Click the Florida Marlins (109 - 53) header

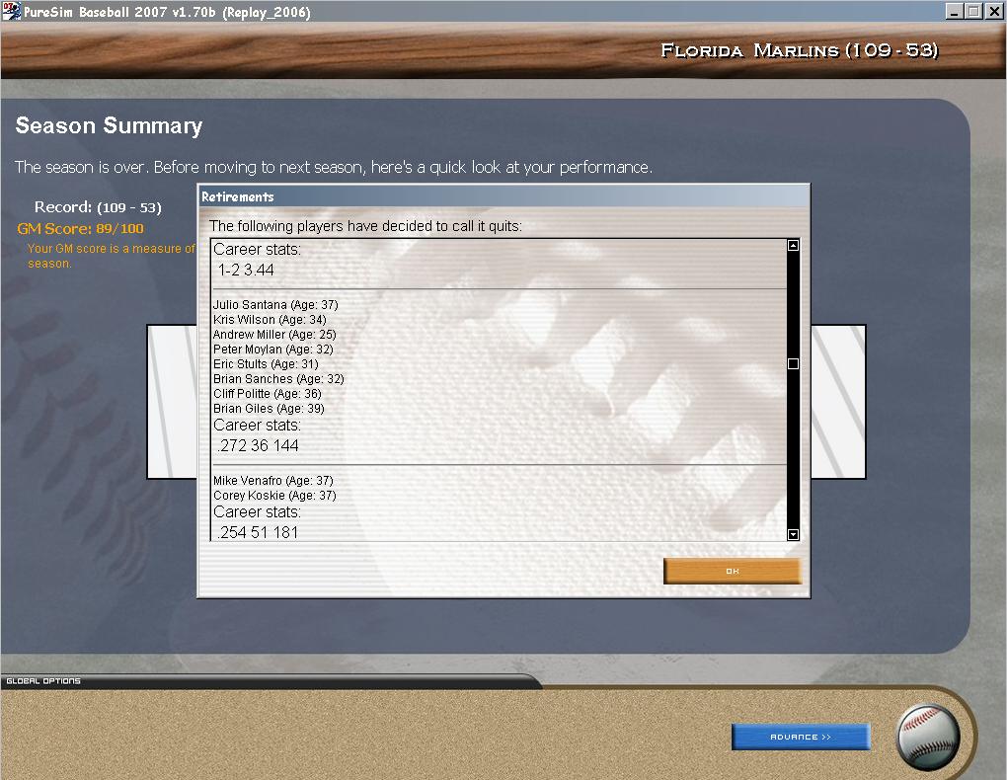(x=800, y=50)
